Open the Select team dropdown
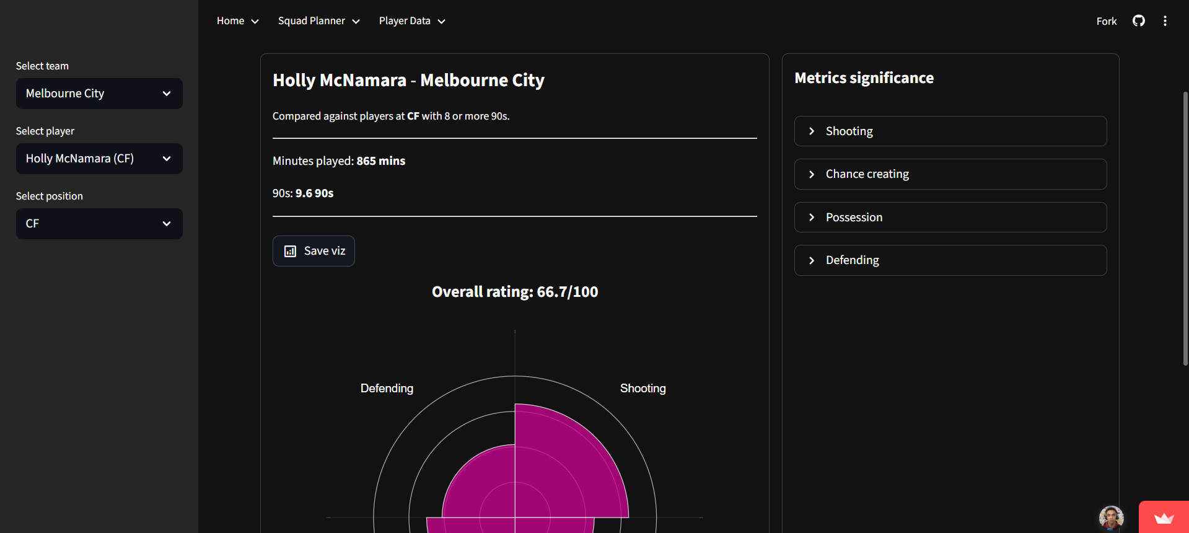 click(x=99, y=94)
